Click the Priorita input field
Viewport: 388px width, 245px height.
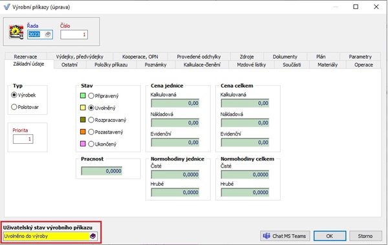(x=23, y=139)
